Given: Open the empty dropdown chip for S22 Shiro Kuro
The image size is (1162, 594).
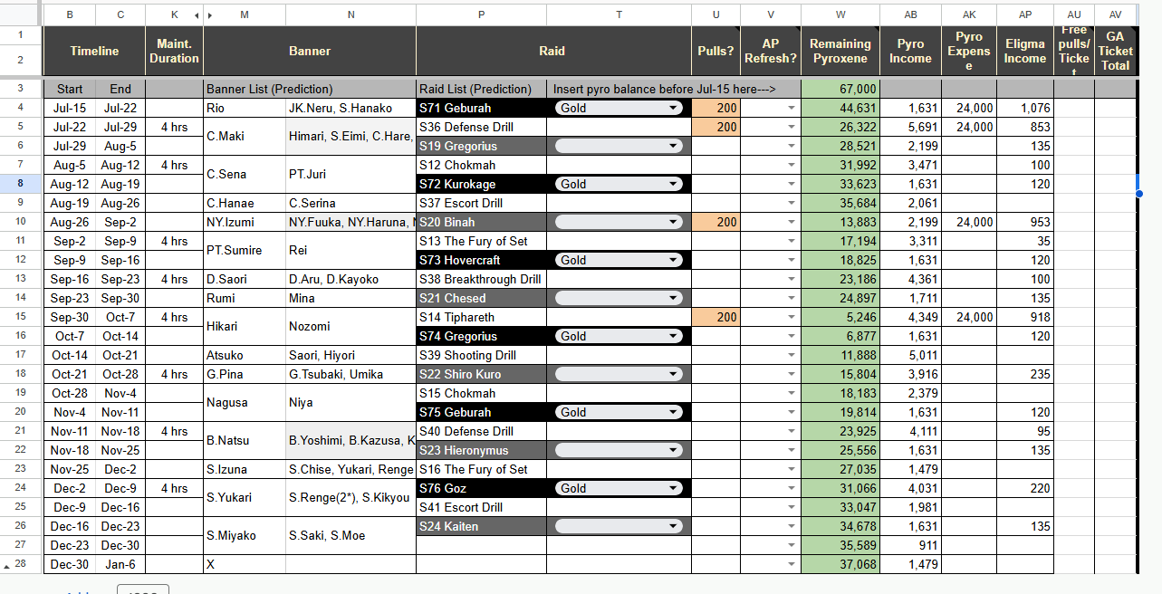Looking at the screenshot, I should tap(619, 374).
